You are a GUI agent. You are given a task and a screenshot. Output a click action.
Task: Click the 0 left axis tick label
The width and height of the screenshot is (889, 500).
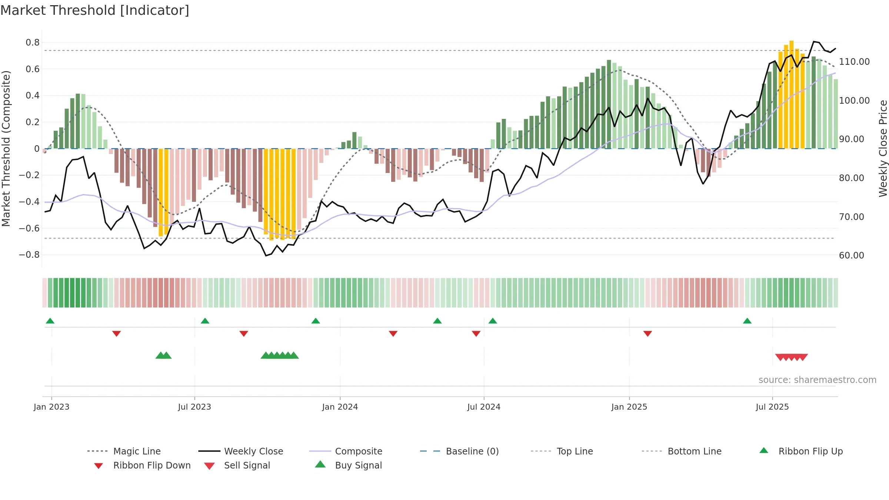(x=37, y=149)
